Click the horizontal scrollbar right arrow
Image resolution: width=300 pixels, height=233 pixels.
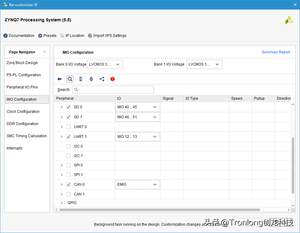(x=289, y=210)
